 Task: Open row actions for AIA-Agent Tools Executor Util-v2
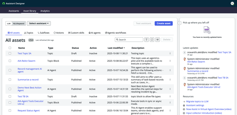170,103
